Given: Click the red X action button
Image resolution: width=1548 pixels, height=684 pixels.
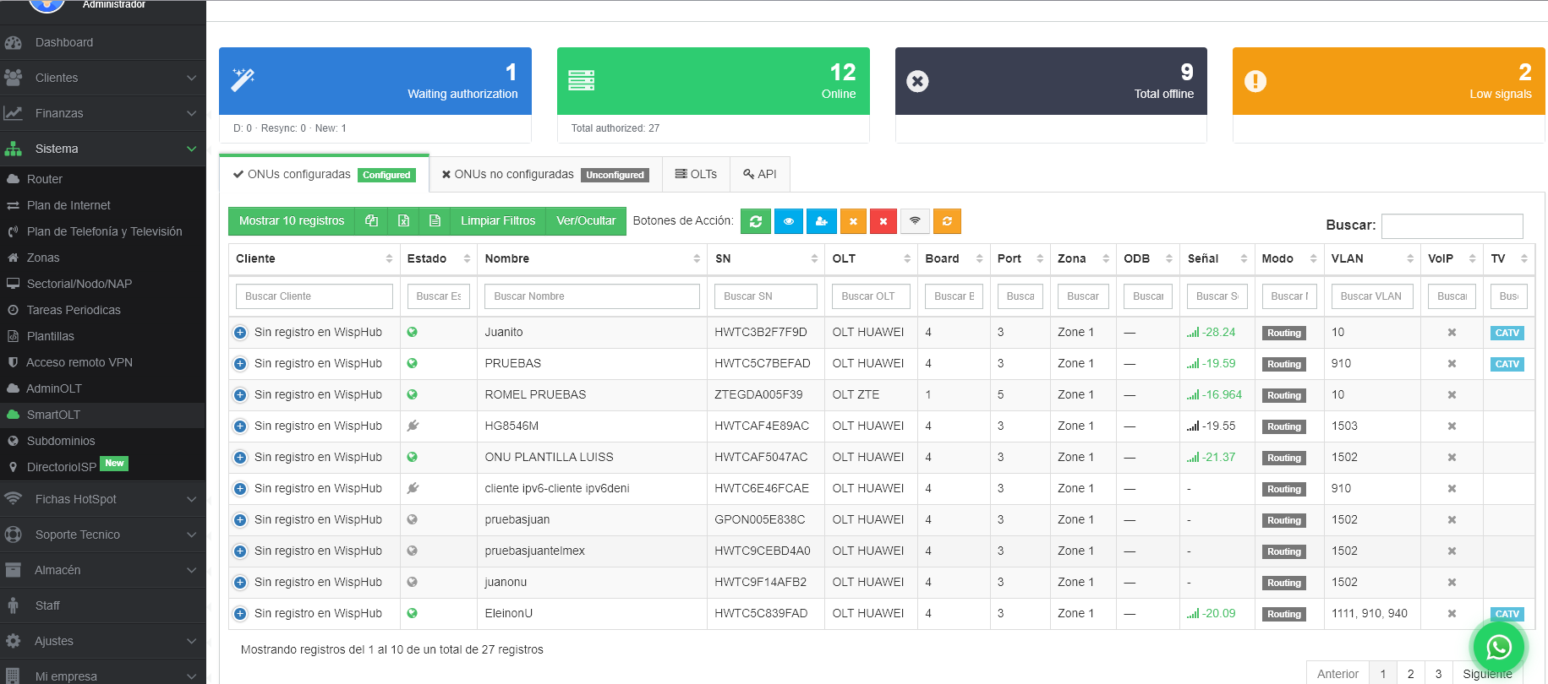Looking at the screenshot, I should coord(883,221).
